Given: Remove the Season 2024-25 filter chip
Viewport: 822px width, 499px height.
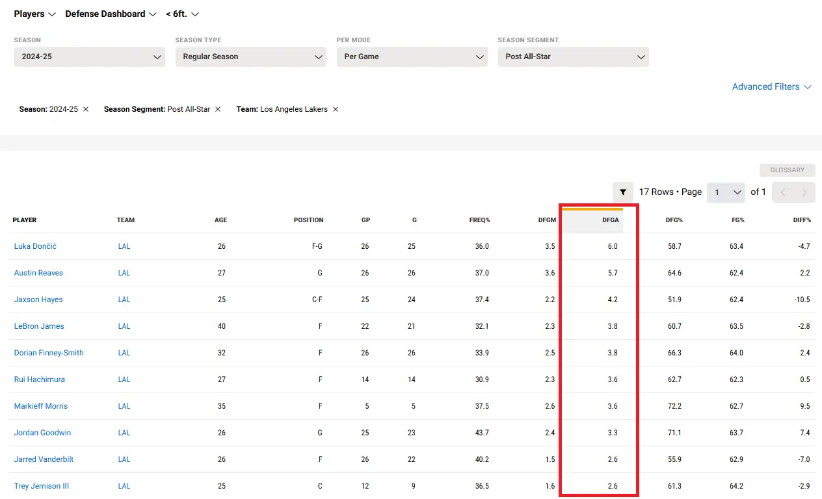Looking at the screenshot, I should click(86, 109).
